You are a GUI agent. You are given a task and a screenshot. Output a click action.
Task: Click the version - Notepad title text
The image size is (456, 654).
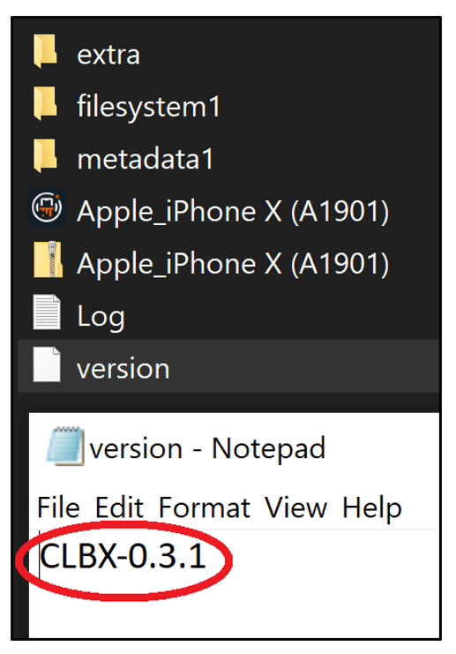207,448
